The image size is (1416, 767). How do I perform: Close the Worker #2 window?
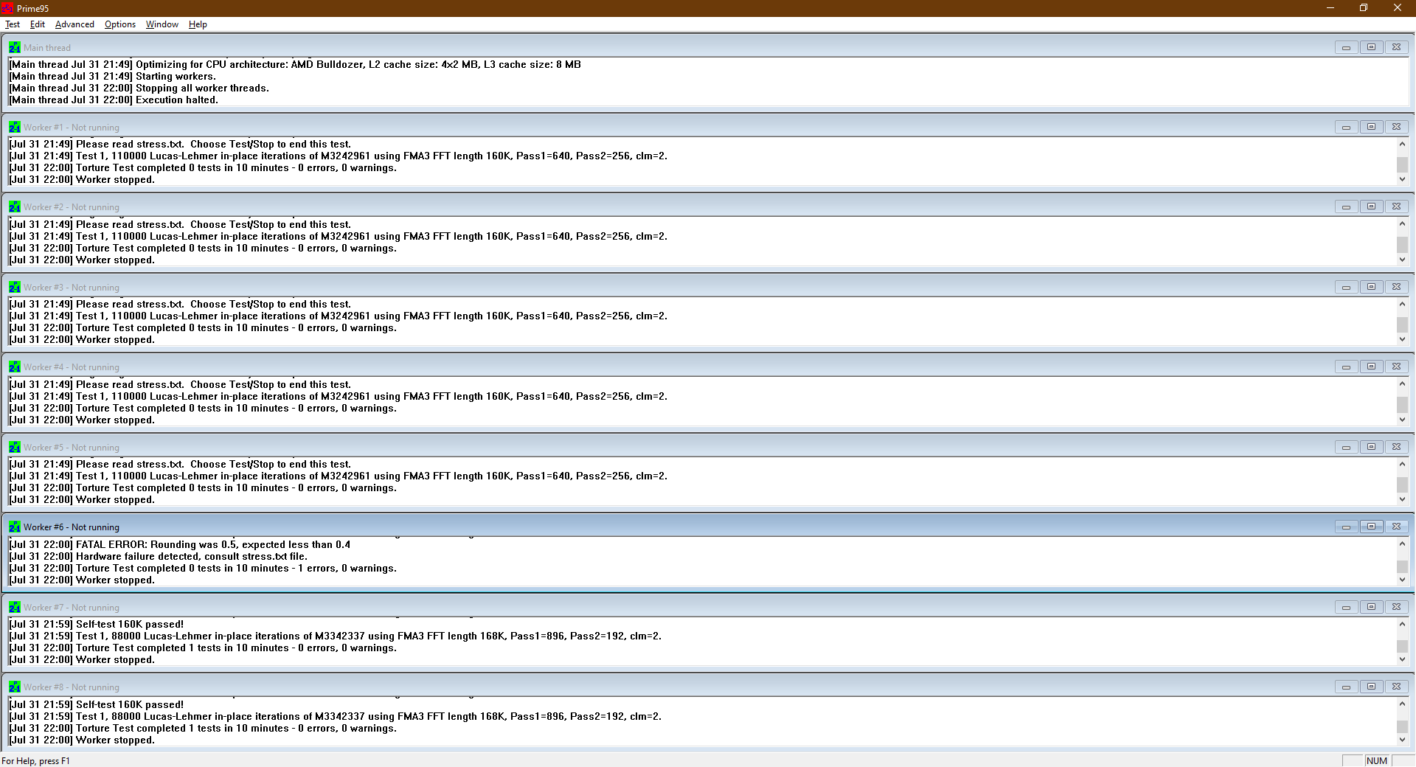1396,206
